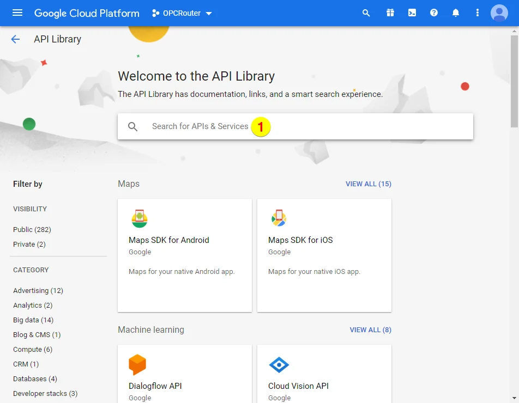The image size is (519, 403).
Task: Click the scrollbar up arrow
Action: click(514, 31)
